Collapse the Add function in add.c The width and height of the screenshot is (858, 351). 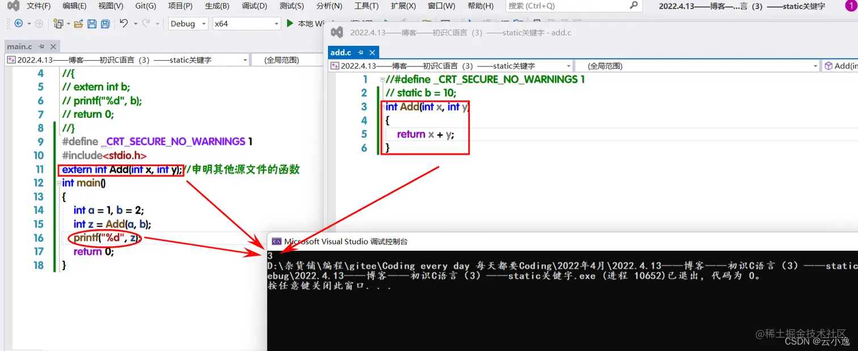point(382,107)
